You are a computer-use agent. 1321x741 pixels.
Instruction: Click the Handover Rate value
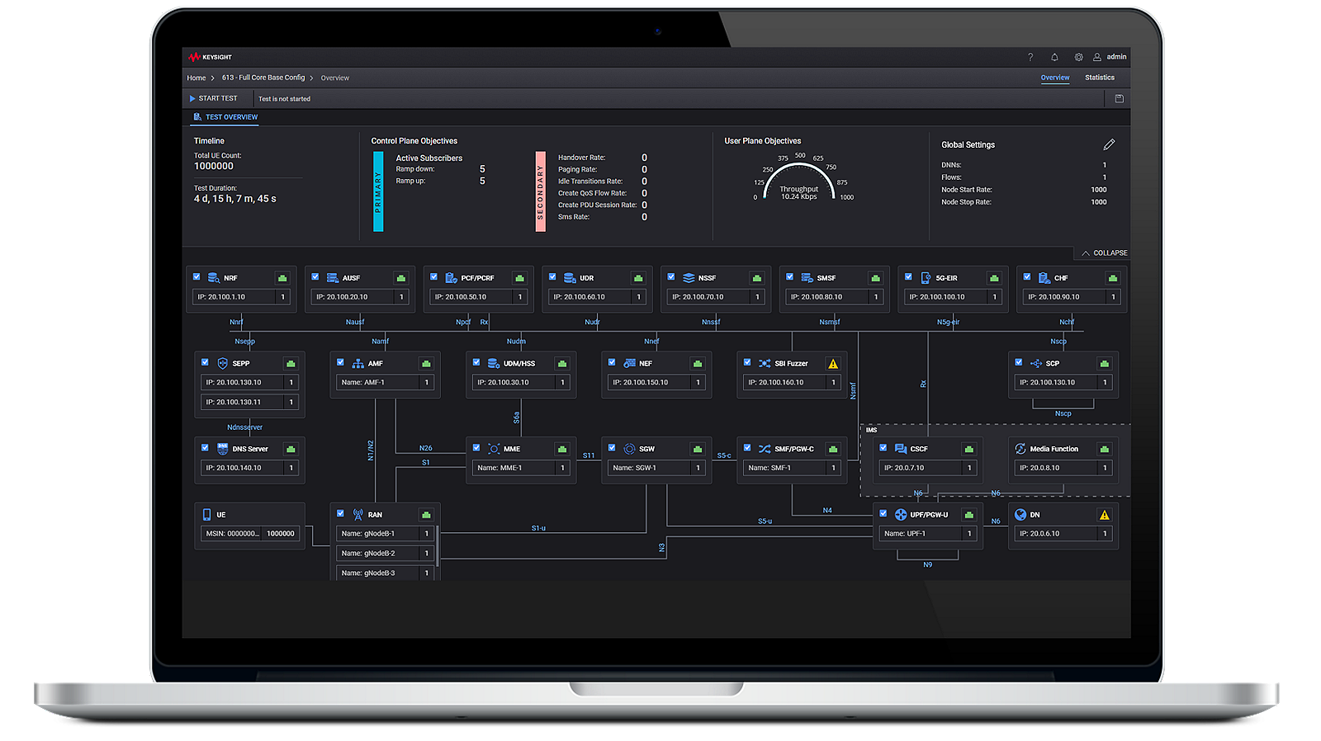coord(644,158)
